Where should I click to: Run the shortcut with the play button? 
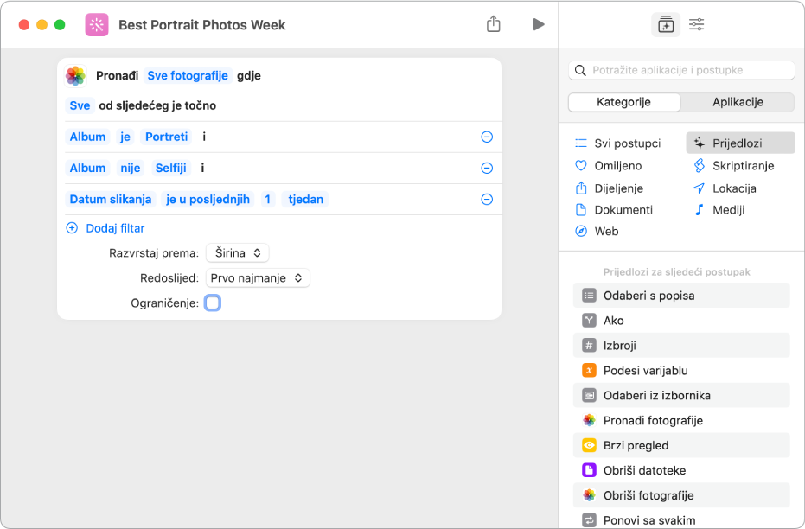(x=539, y=24)
